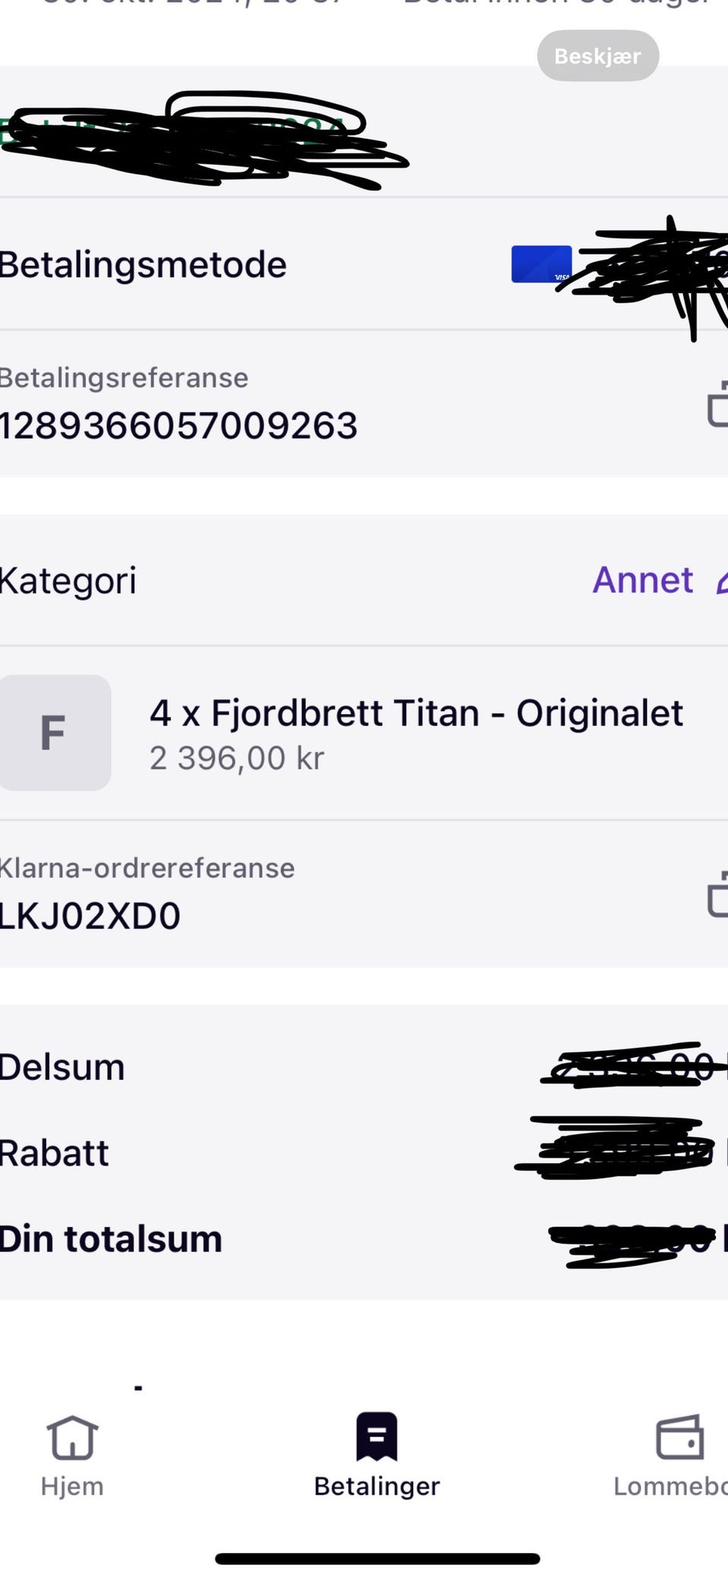Select the Betalinger receipt icon

tap(377, 1436)
